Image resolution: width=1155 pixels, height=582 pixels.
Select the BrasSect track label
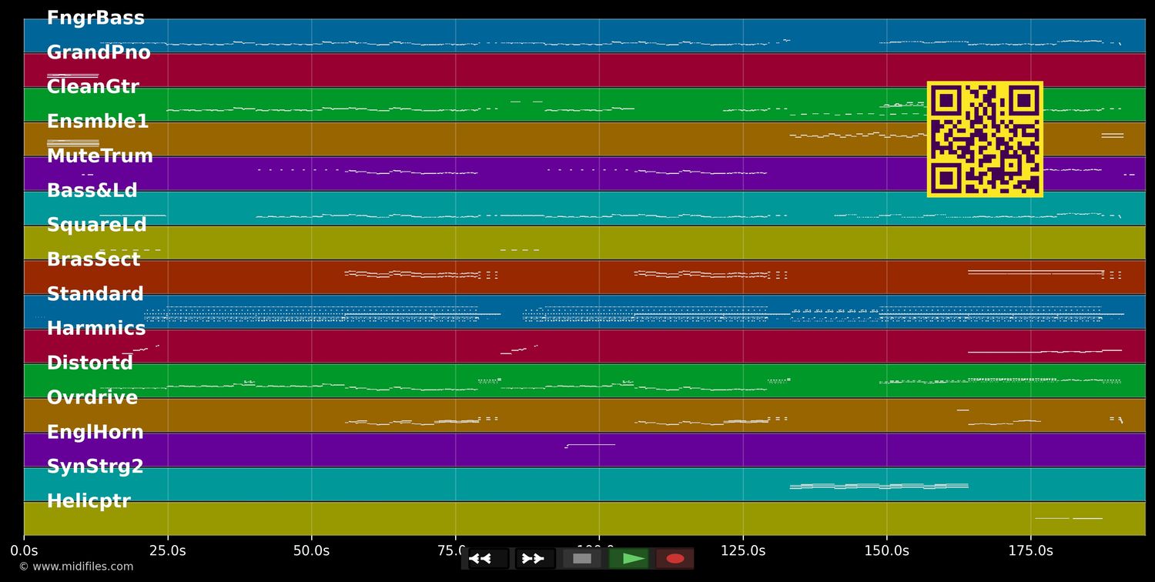tap(93, 259)
